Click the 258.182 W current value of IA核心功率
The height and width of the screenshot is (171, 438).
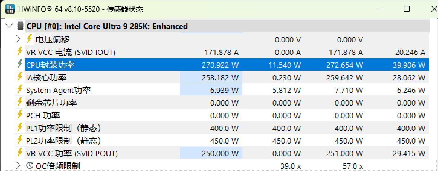220,78
